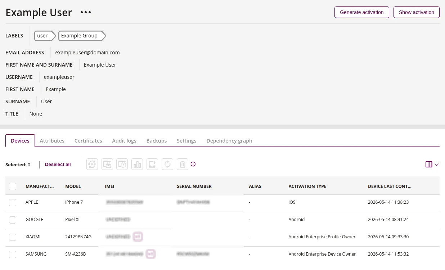This screenshot has width=445, height=270.
Task: Click the 'exampleuser' username value
Action: point(59,77)
